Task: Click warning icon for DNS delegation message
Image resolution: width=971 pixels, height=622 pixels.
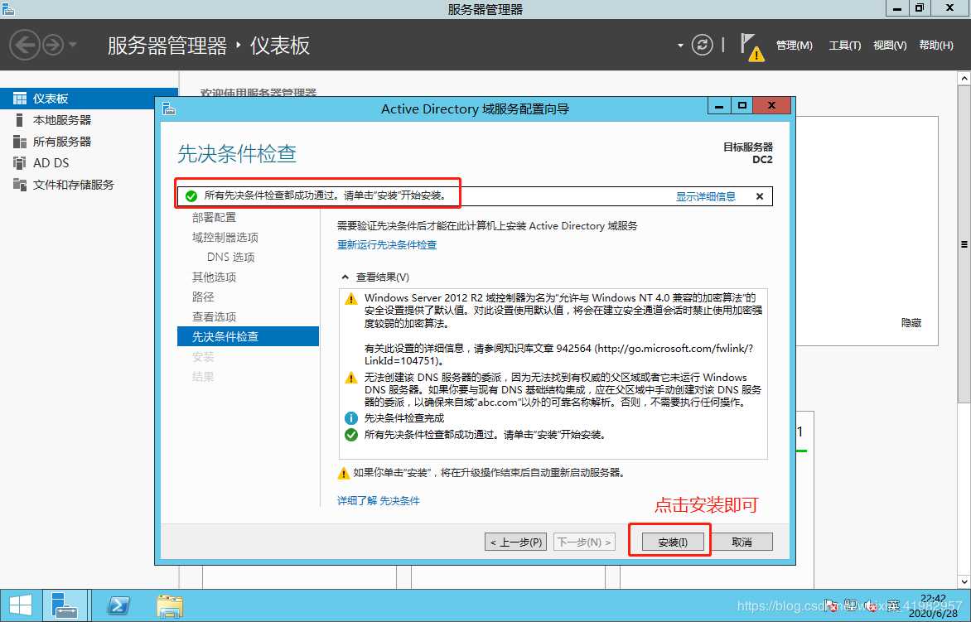Action: [x=351, y=378]
